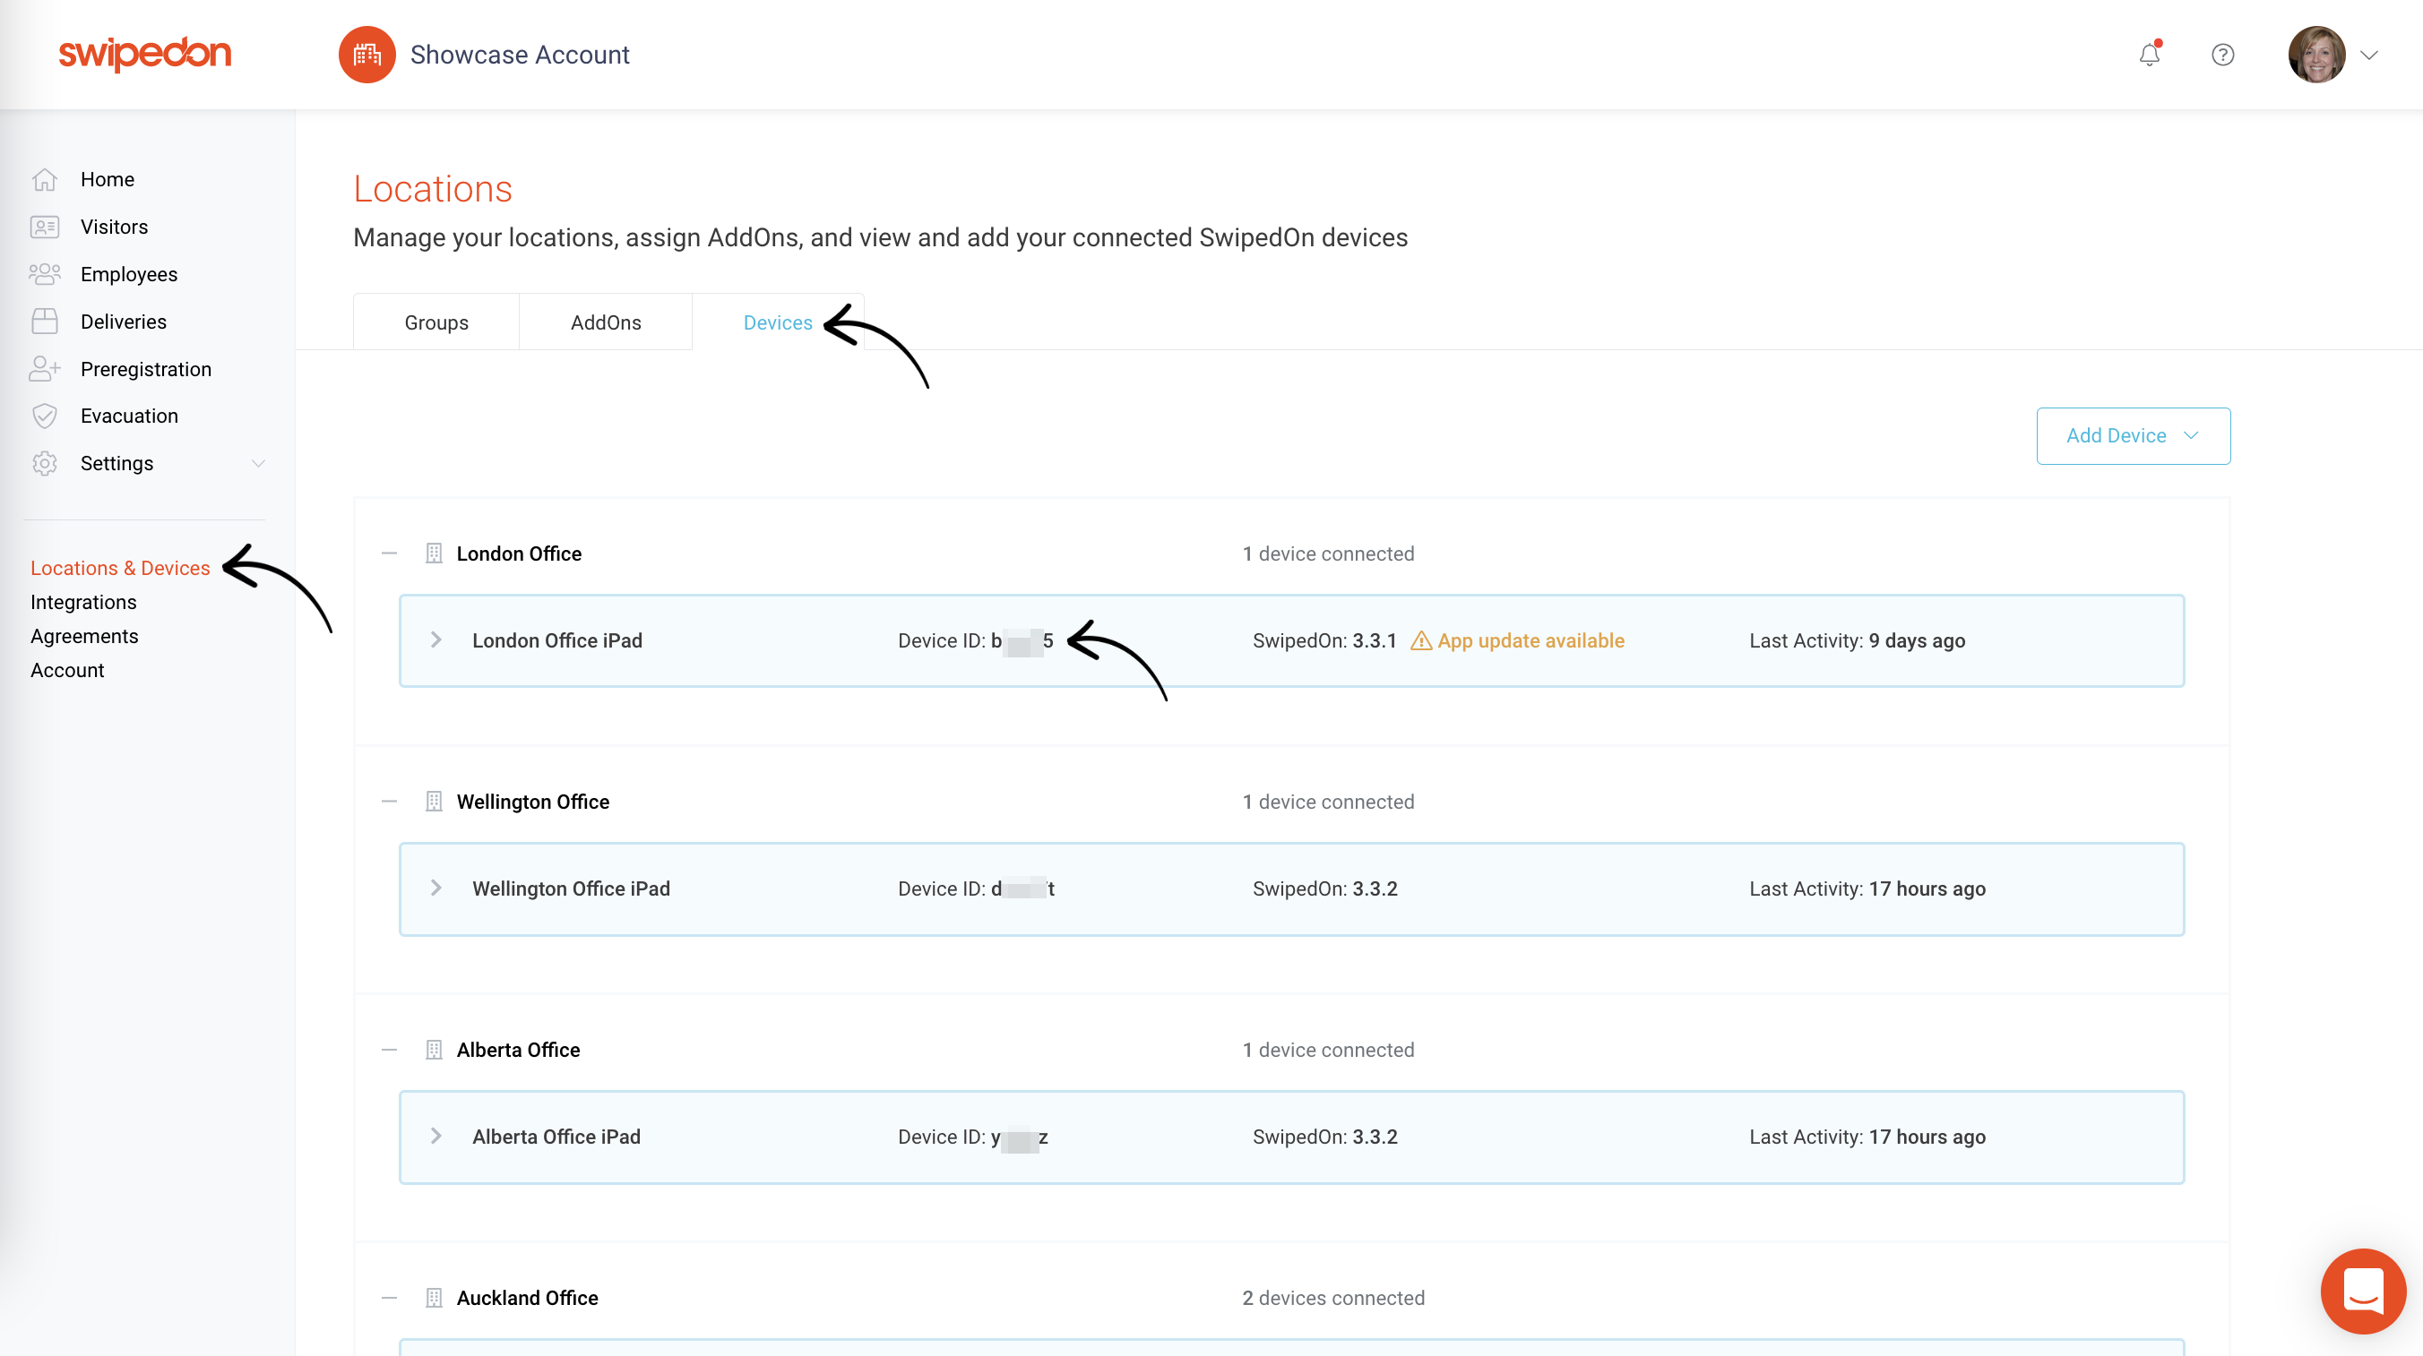Click the Auckland Office building icon
The image size is (2423, 1356).
tap(434, 1298)
